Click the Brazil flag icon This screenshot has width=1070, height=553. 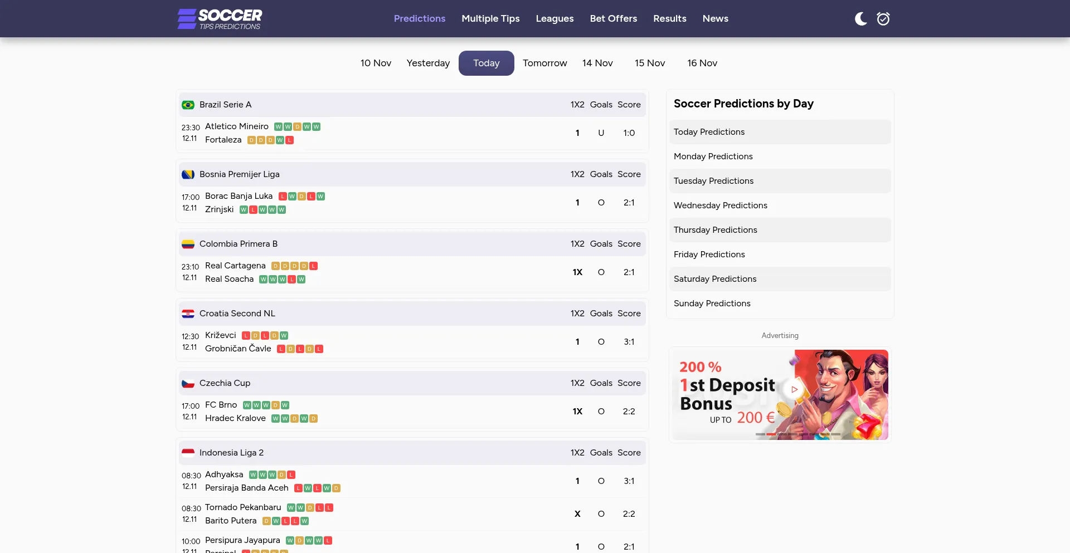pos(188,105)
